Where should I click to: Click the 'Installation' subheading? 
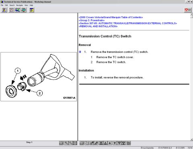point(86,70)
